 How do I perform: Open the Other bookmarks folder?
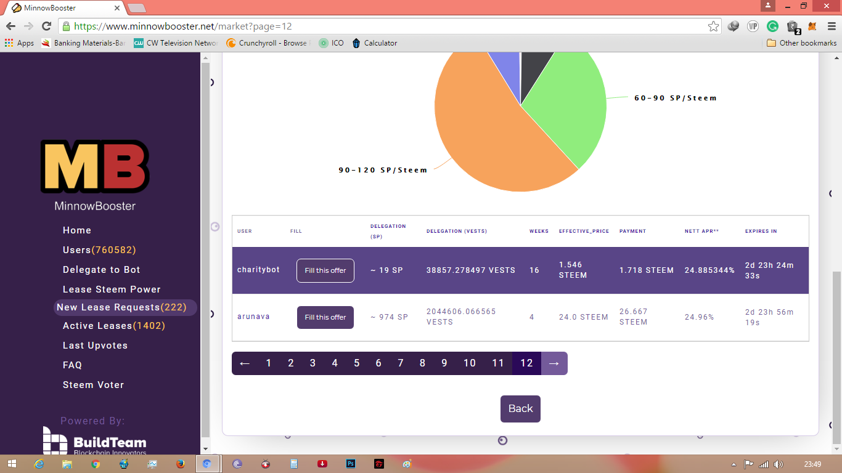pyautogui.click(x=801, y=43)
